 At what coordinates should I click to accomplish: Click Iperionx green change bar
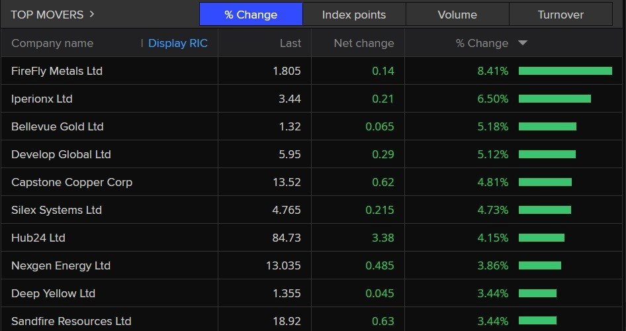[x=555, y=99]
